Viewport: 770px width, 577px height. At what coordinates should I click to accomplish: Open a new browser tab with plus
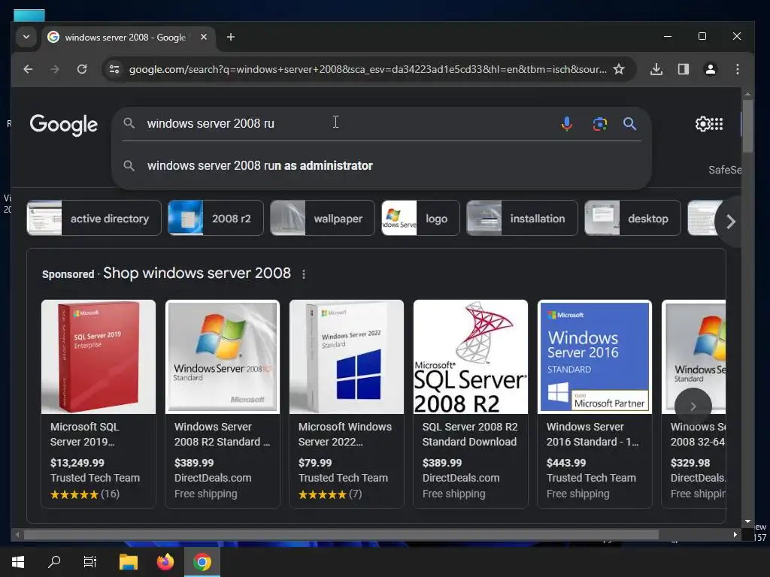point(230,37)
